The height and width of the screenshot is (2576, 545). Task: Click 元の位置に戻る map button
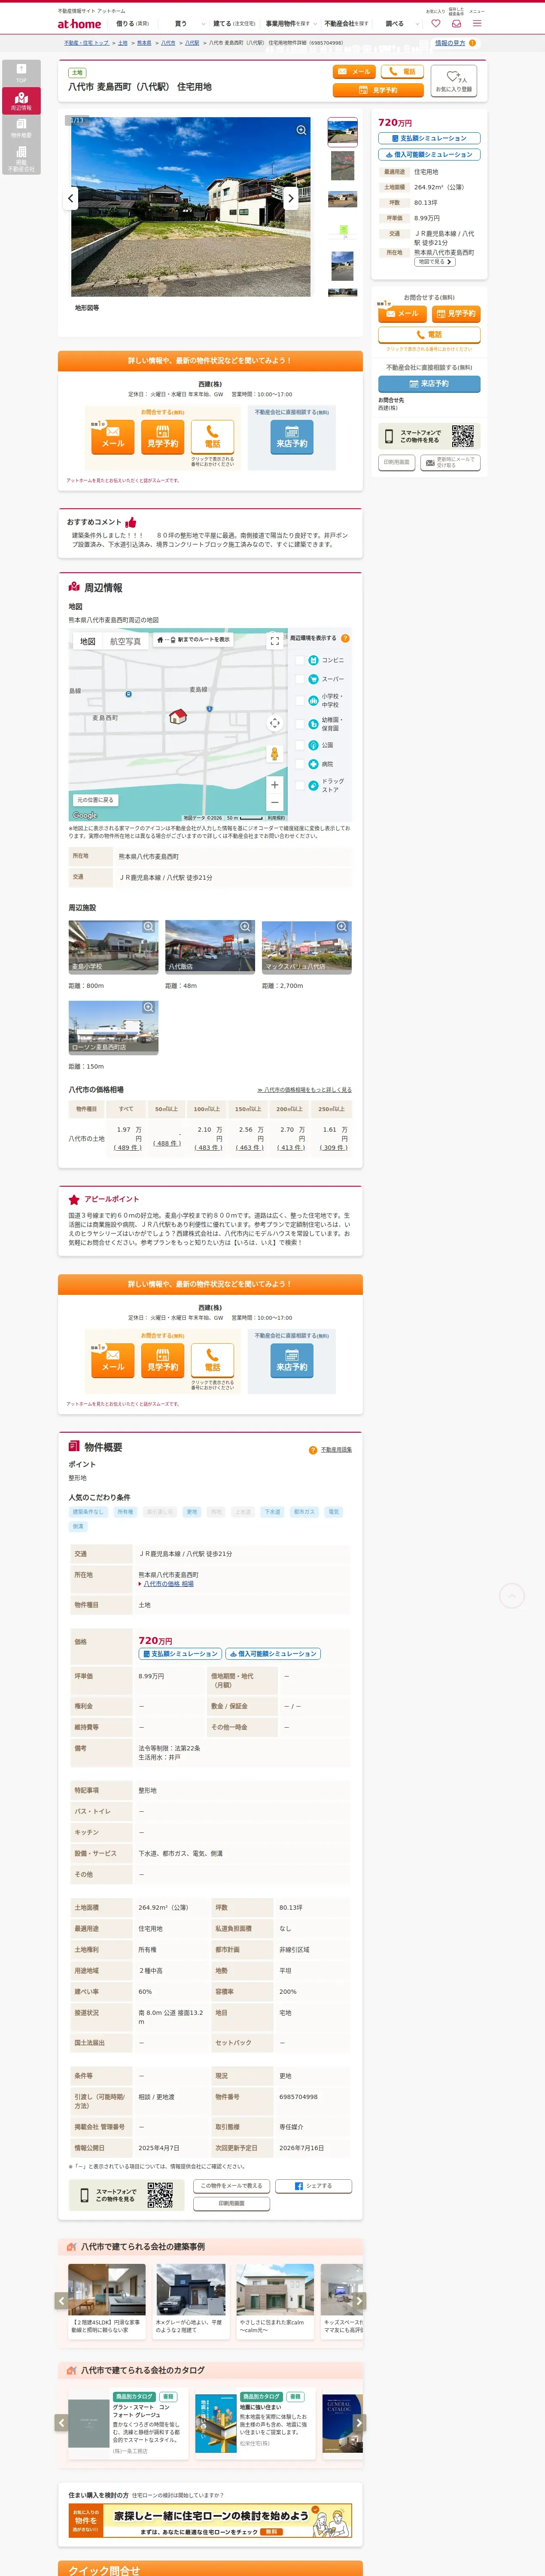pyautogui.click(x=96, y=800)
